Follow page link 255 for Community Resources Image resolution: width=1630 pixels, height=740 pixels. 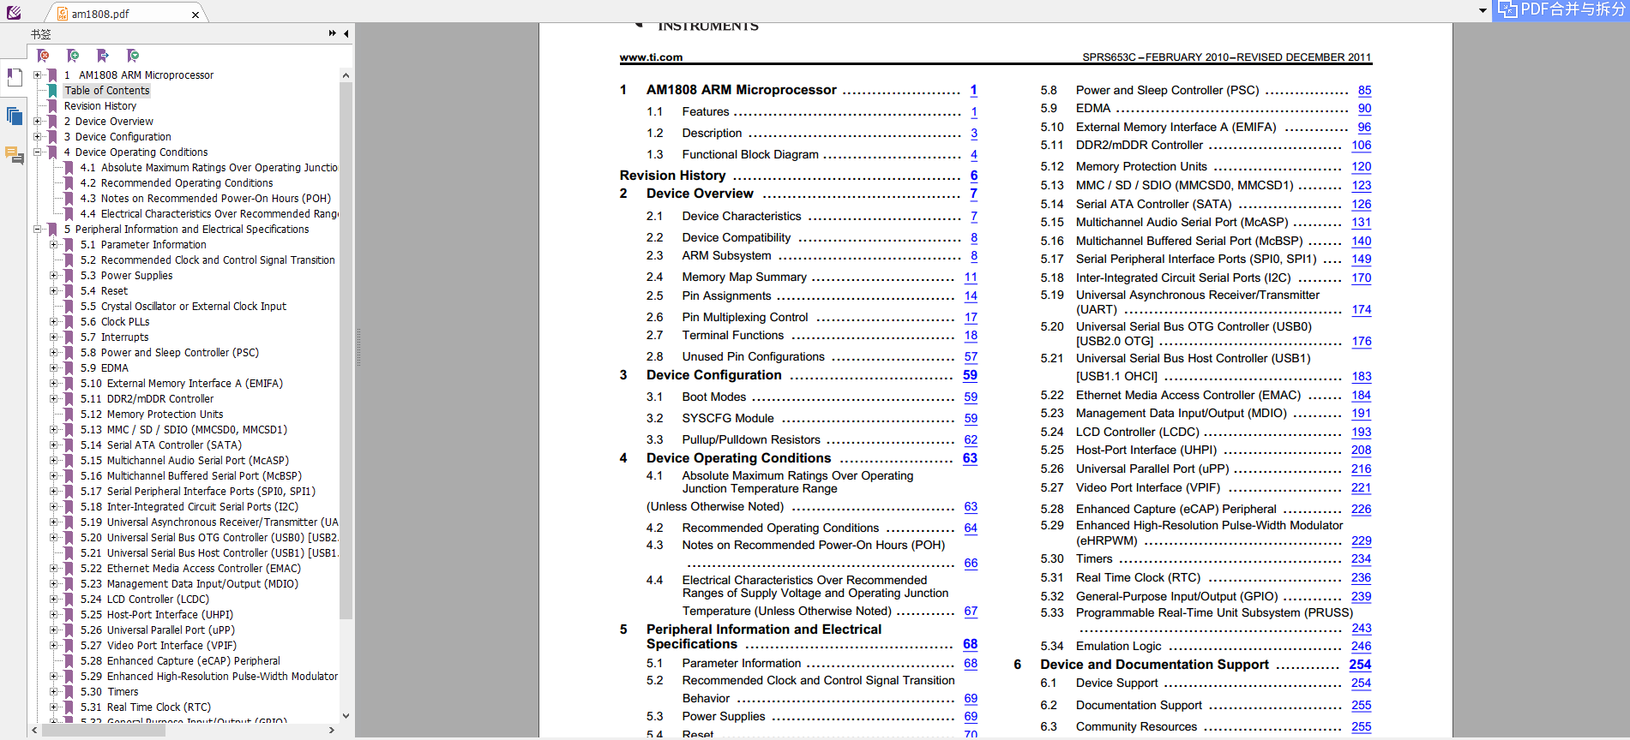point(1362,727)
